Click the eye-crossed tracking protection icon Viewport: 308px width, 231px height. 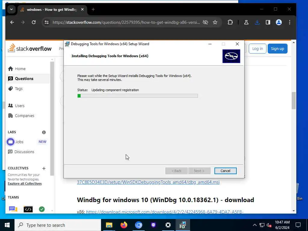(x=205, y=22)
